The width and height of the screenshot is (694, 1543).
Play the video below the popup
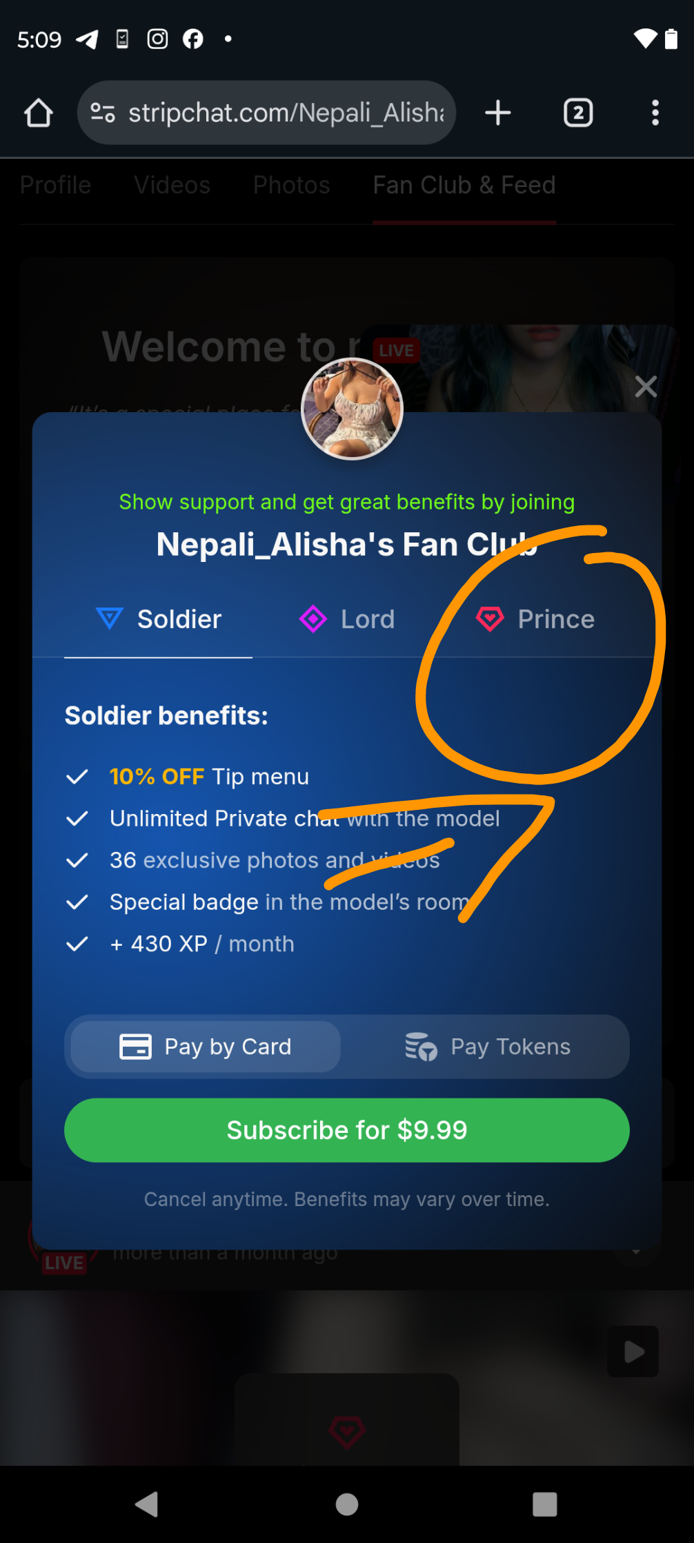pyautogui.click(x=633, y=1351)
